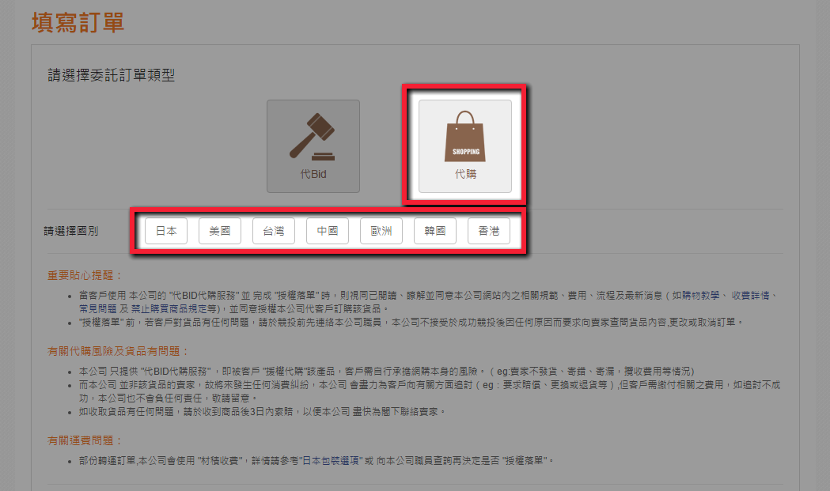
Task: Open the 日本包裝選項 link
Action: coord(331,461)
